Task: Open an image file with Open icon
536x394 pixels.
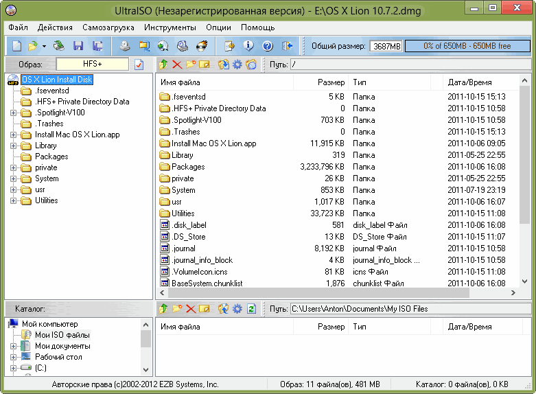Action: point(33,46)
